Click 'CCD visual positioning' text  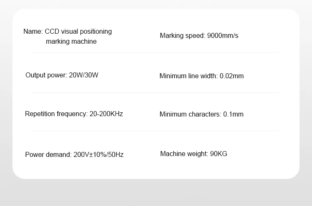click(78, 31)
